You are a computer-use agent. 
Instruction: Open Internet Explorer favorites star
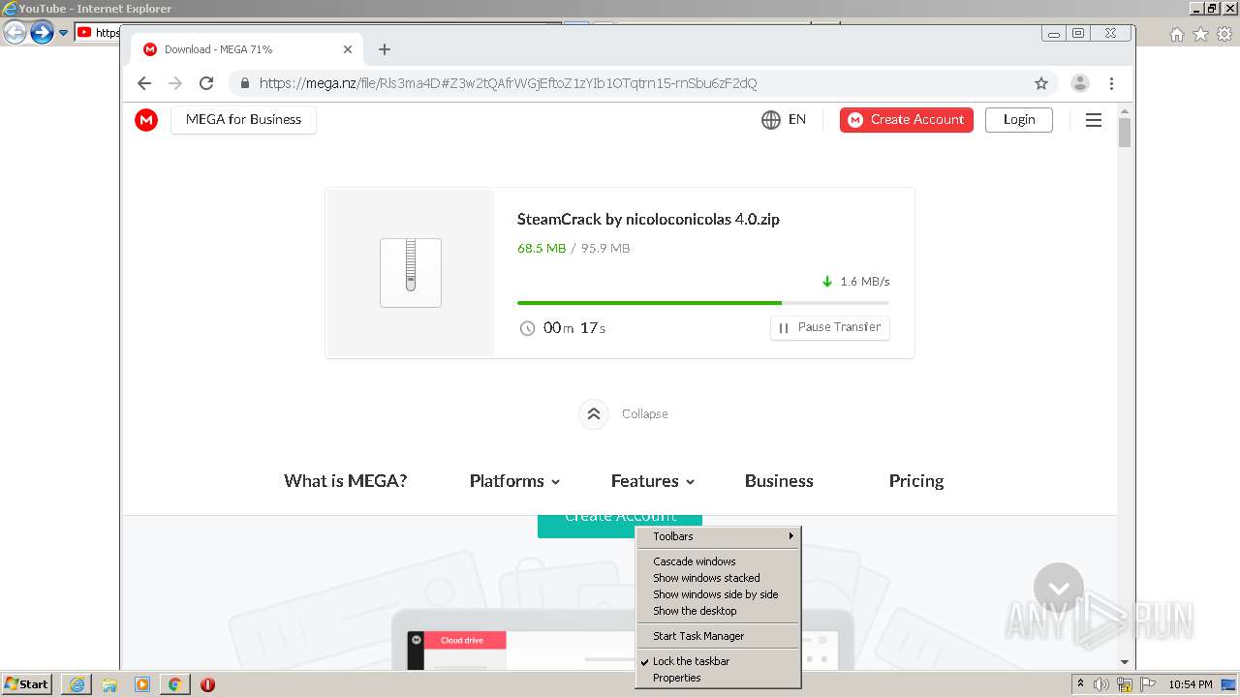tap(1200, 34)
